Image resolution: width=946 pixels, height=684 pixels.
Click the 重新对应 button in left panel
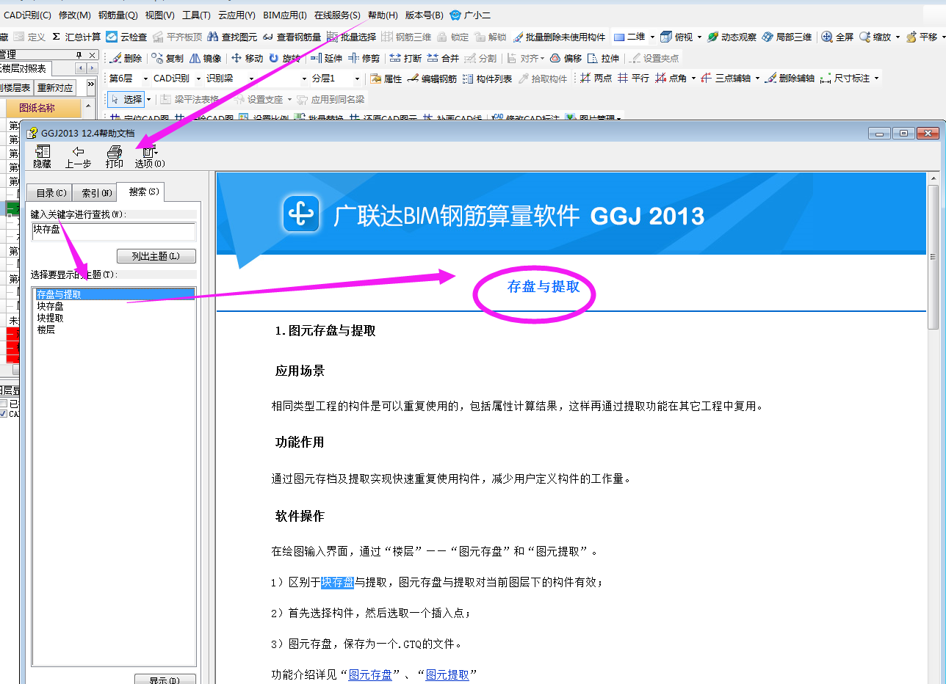(56, 87)
